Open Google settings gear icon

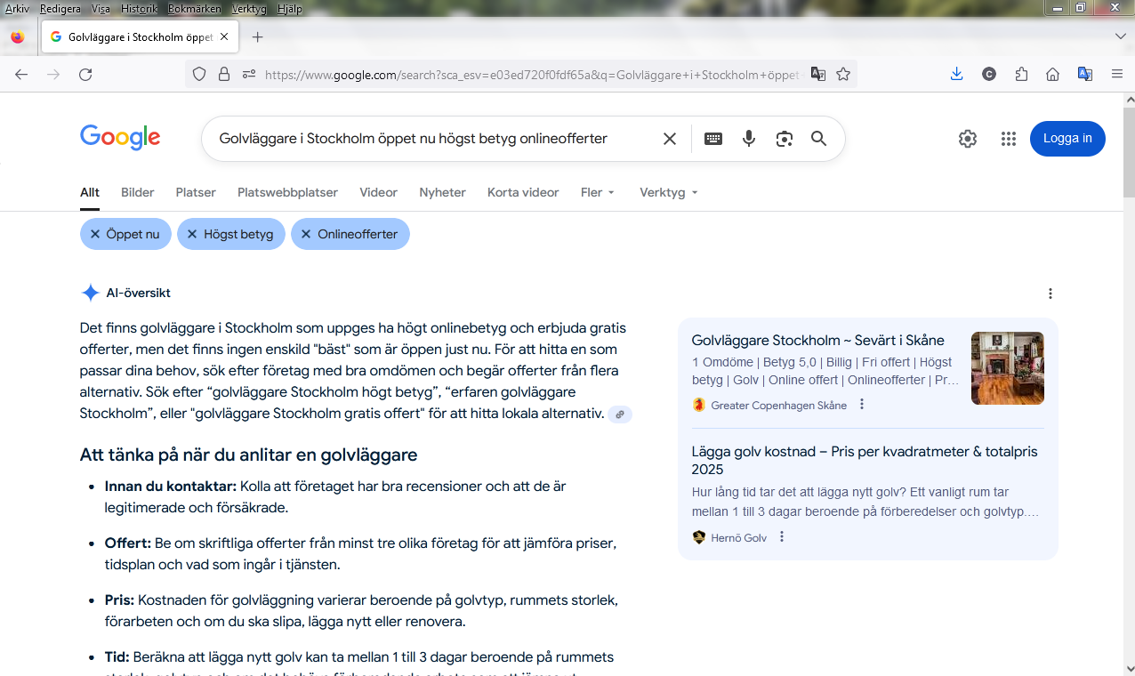click(x=968, y=139)
